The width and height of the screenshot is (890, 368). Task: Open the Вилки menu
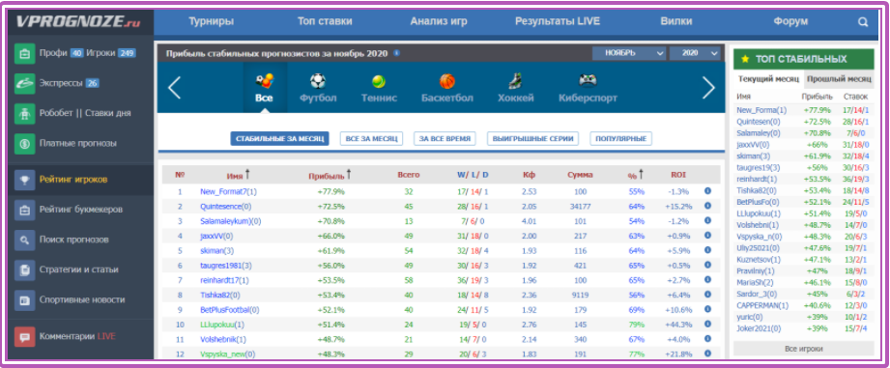pos(676,21)
